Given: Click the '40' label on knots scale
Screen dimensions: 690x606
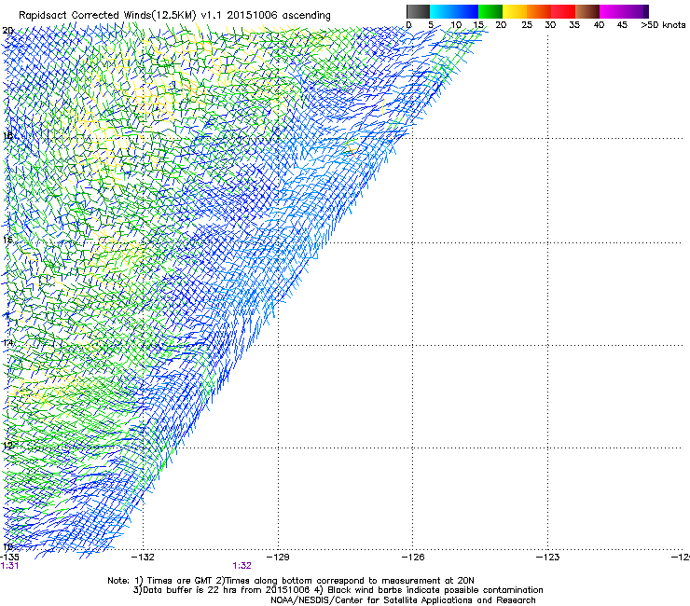Looking at the screenshot, I should click(599, 25).
